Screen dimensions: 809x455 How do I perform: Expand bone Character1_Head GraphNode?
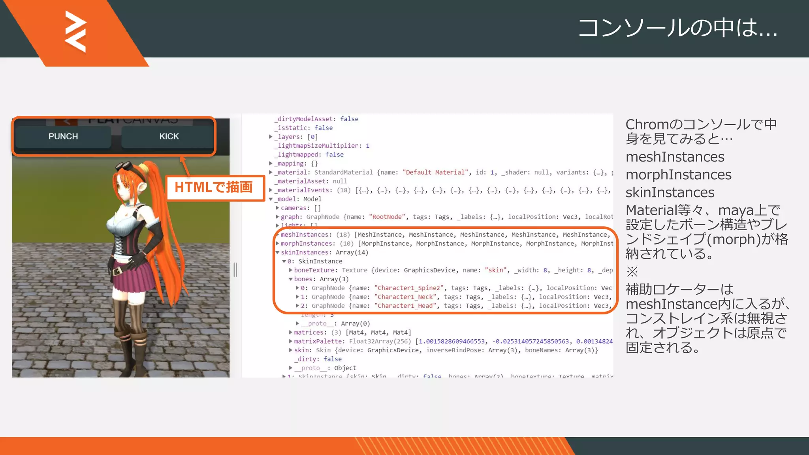297,306
